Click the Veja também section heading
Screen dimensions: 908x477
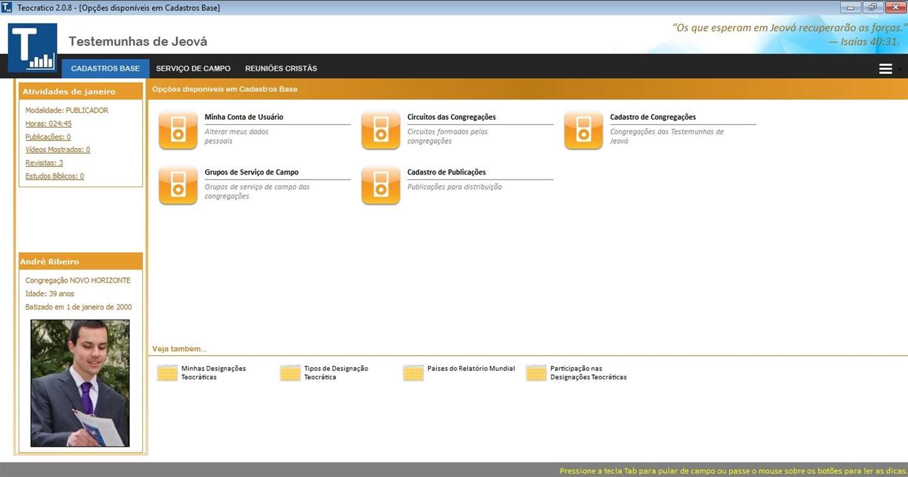[179, 348]
